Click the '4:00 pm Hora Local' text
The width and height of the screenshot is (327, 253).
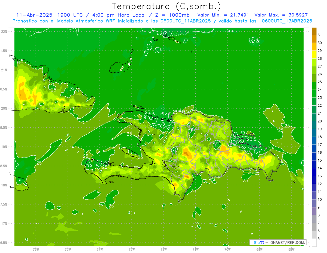(119, 15)
